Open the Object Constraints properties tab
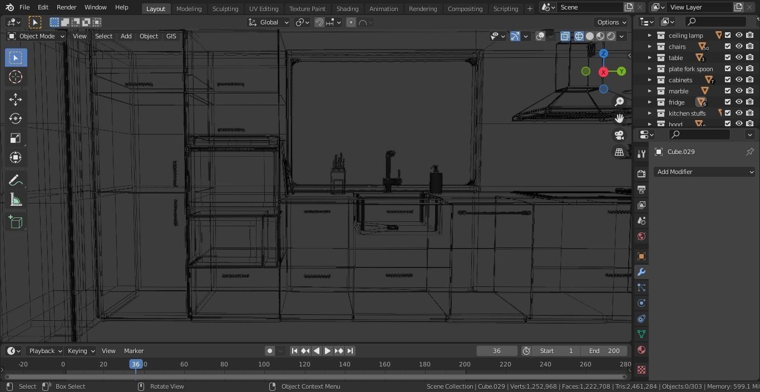The width and height of the screenshot is (760, 392). point(641,319)
